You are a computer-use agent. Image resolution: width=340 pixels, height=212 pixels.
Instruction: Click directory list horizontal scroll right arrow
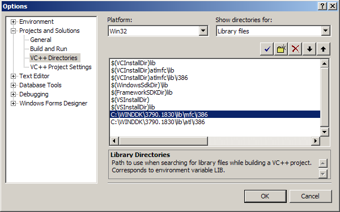coord(316,141)
